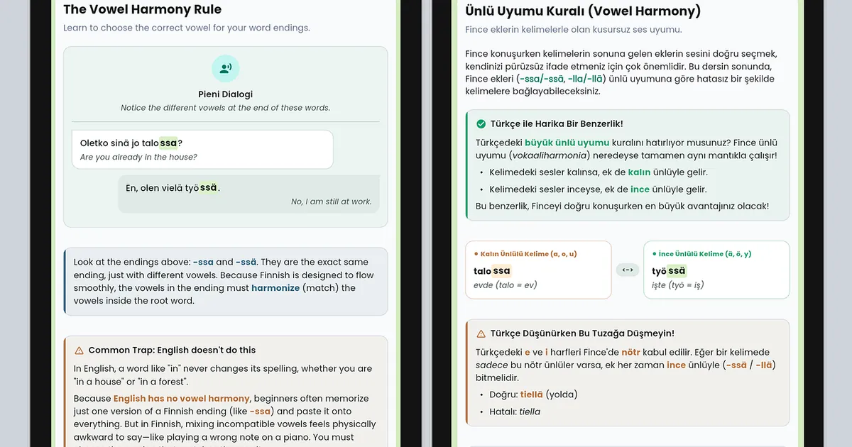
Task: Click the highlighted 'ssä' ending in työssä dialogue
Action: pyautogui.click(x=208, y=188)
